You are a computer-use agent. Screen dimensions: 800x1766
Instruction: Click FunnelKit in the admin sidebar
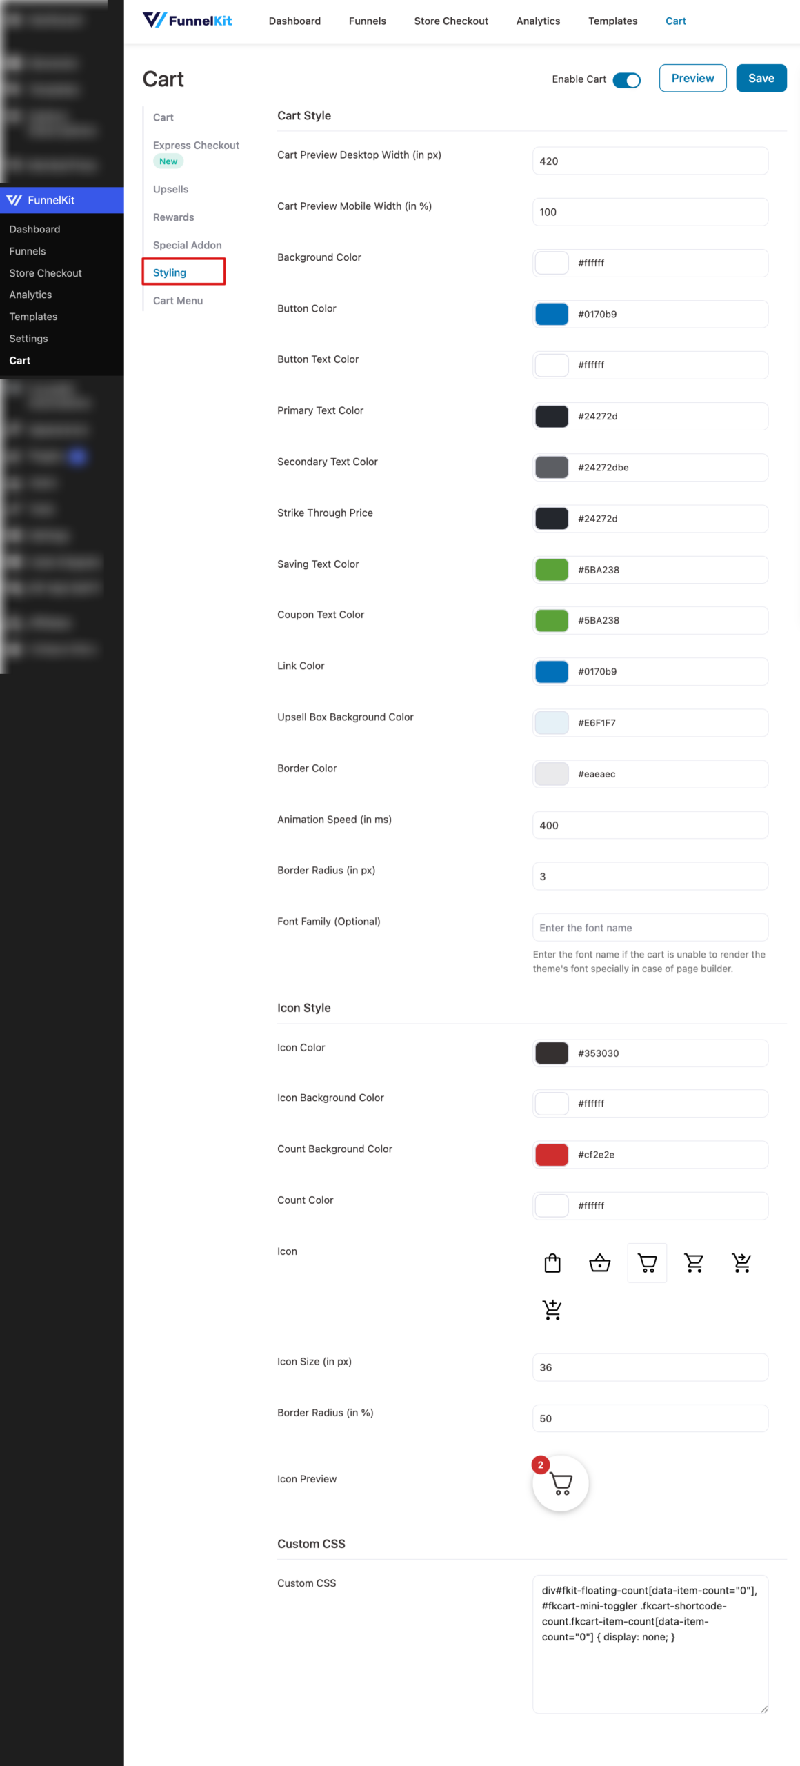tap(62, 200)
